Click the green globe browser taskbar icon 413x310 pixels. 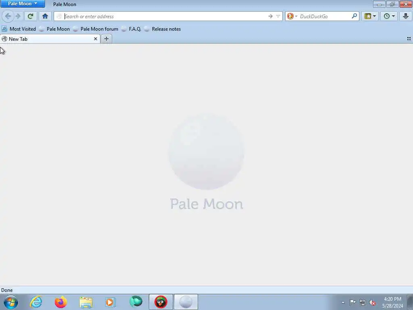(136, 302)
